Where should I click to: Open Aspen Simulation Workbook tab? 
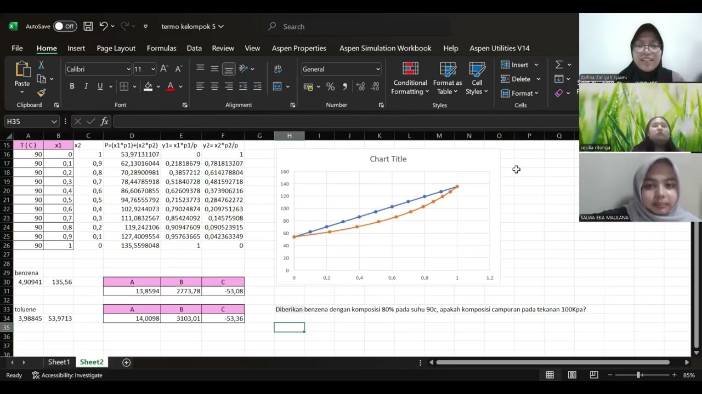pos(385,48)
